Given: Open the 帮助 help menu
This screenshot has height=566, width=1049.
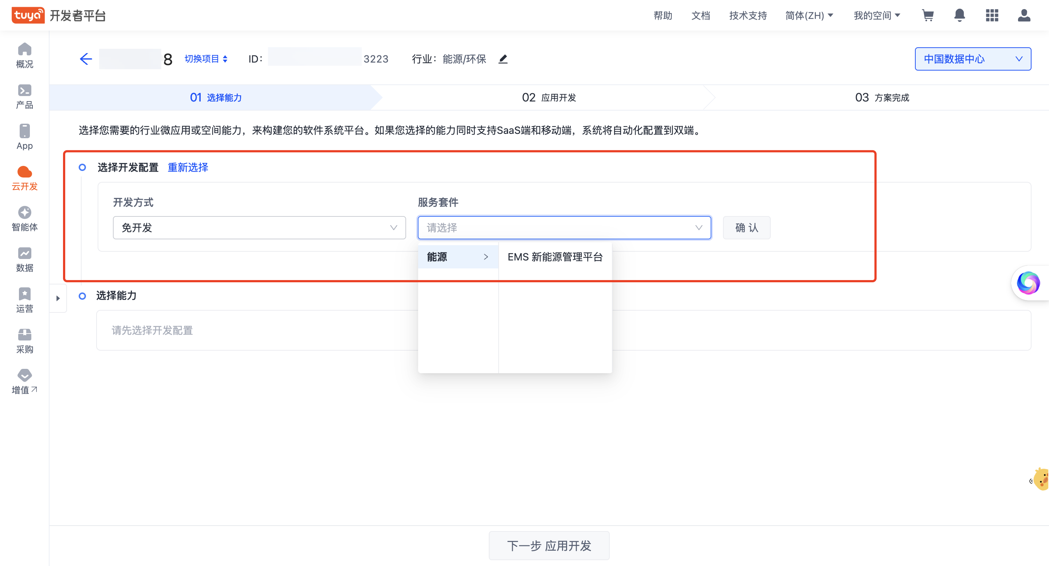Looking at the screenshot, I should tap(663, 15).
